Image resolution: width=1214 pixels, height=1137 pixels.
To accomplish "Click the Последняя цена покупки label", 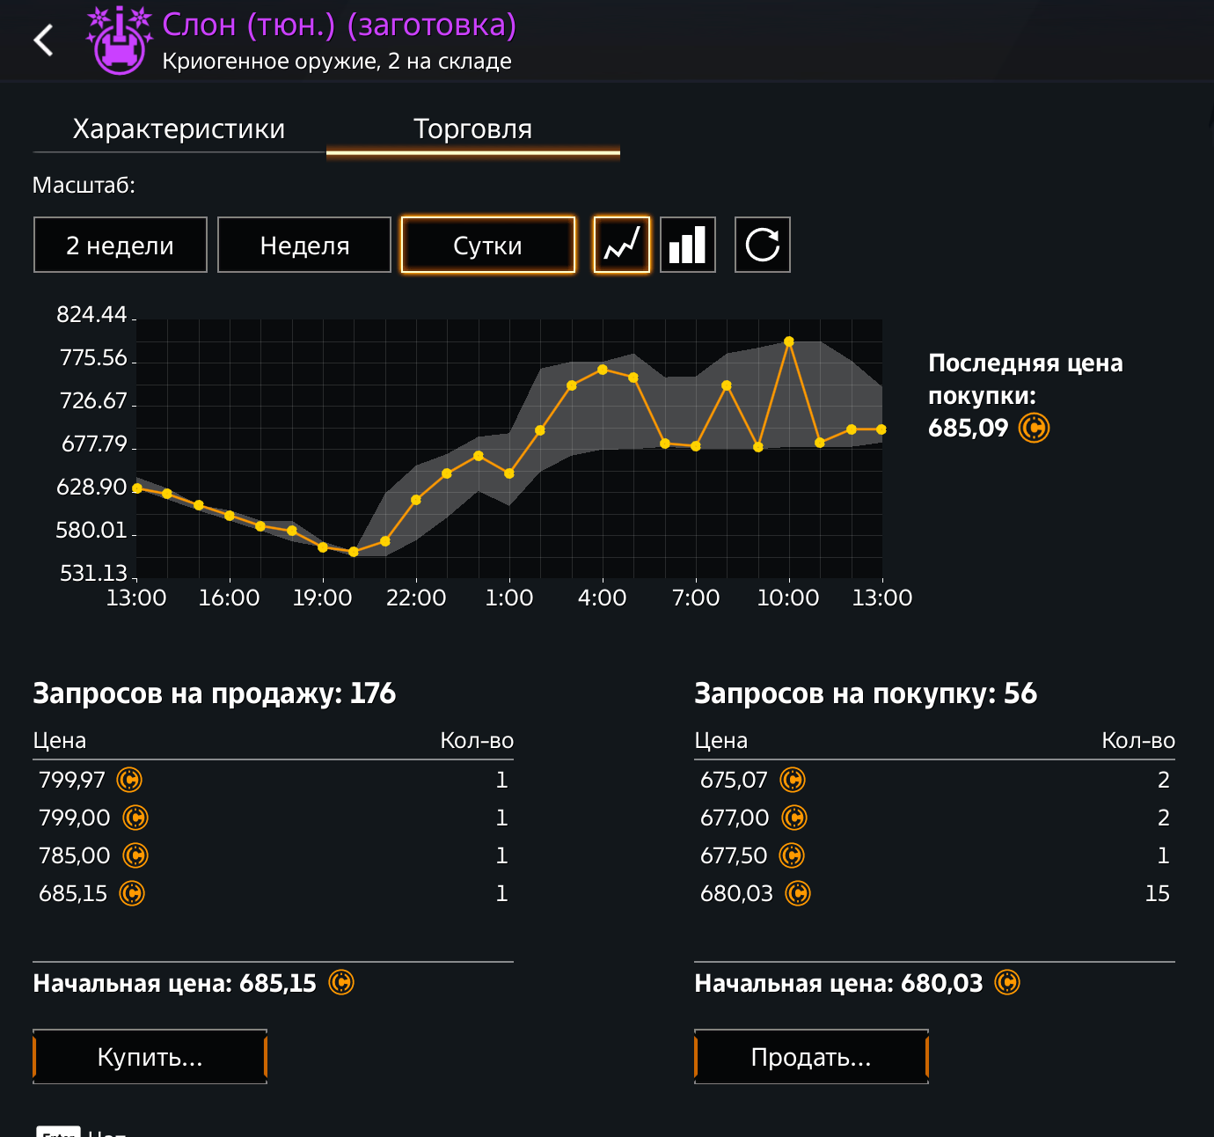I will (x=1026, y=379).
